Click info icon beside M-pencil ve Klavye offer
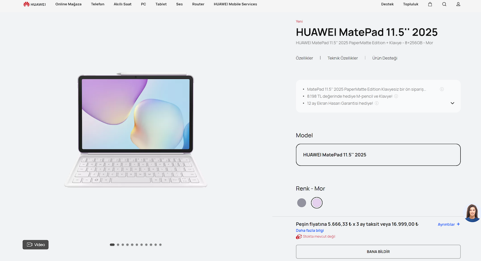 (x=396, y=96)
